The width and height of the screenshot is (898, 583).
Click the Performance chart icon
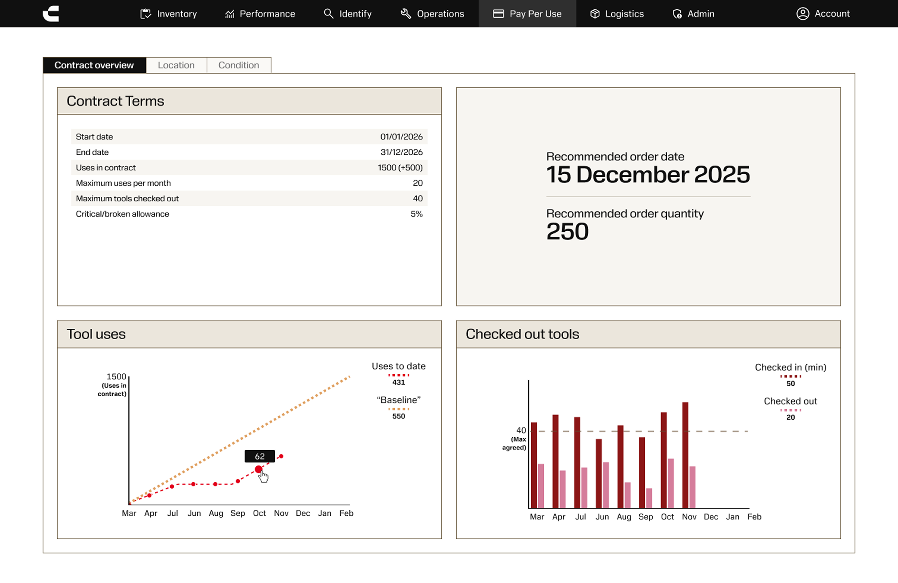coord(230,14)
